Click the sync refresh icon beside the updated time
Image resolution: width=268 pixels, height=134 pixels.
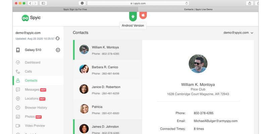58,39
